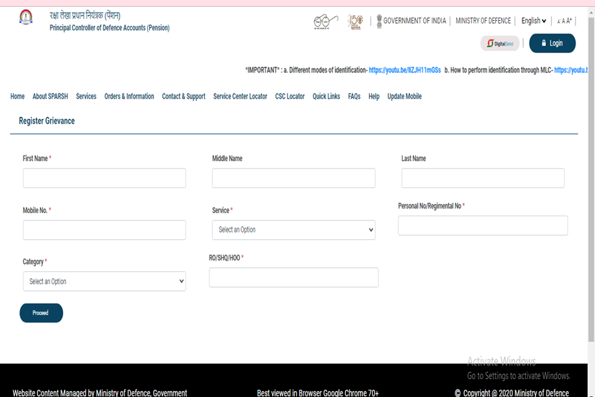Open the MLC identification YouTube link
The width and height of the screenshot is (595, 397).
pyautogui.click(x=571, y=71)
